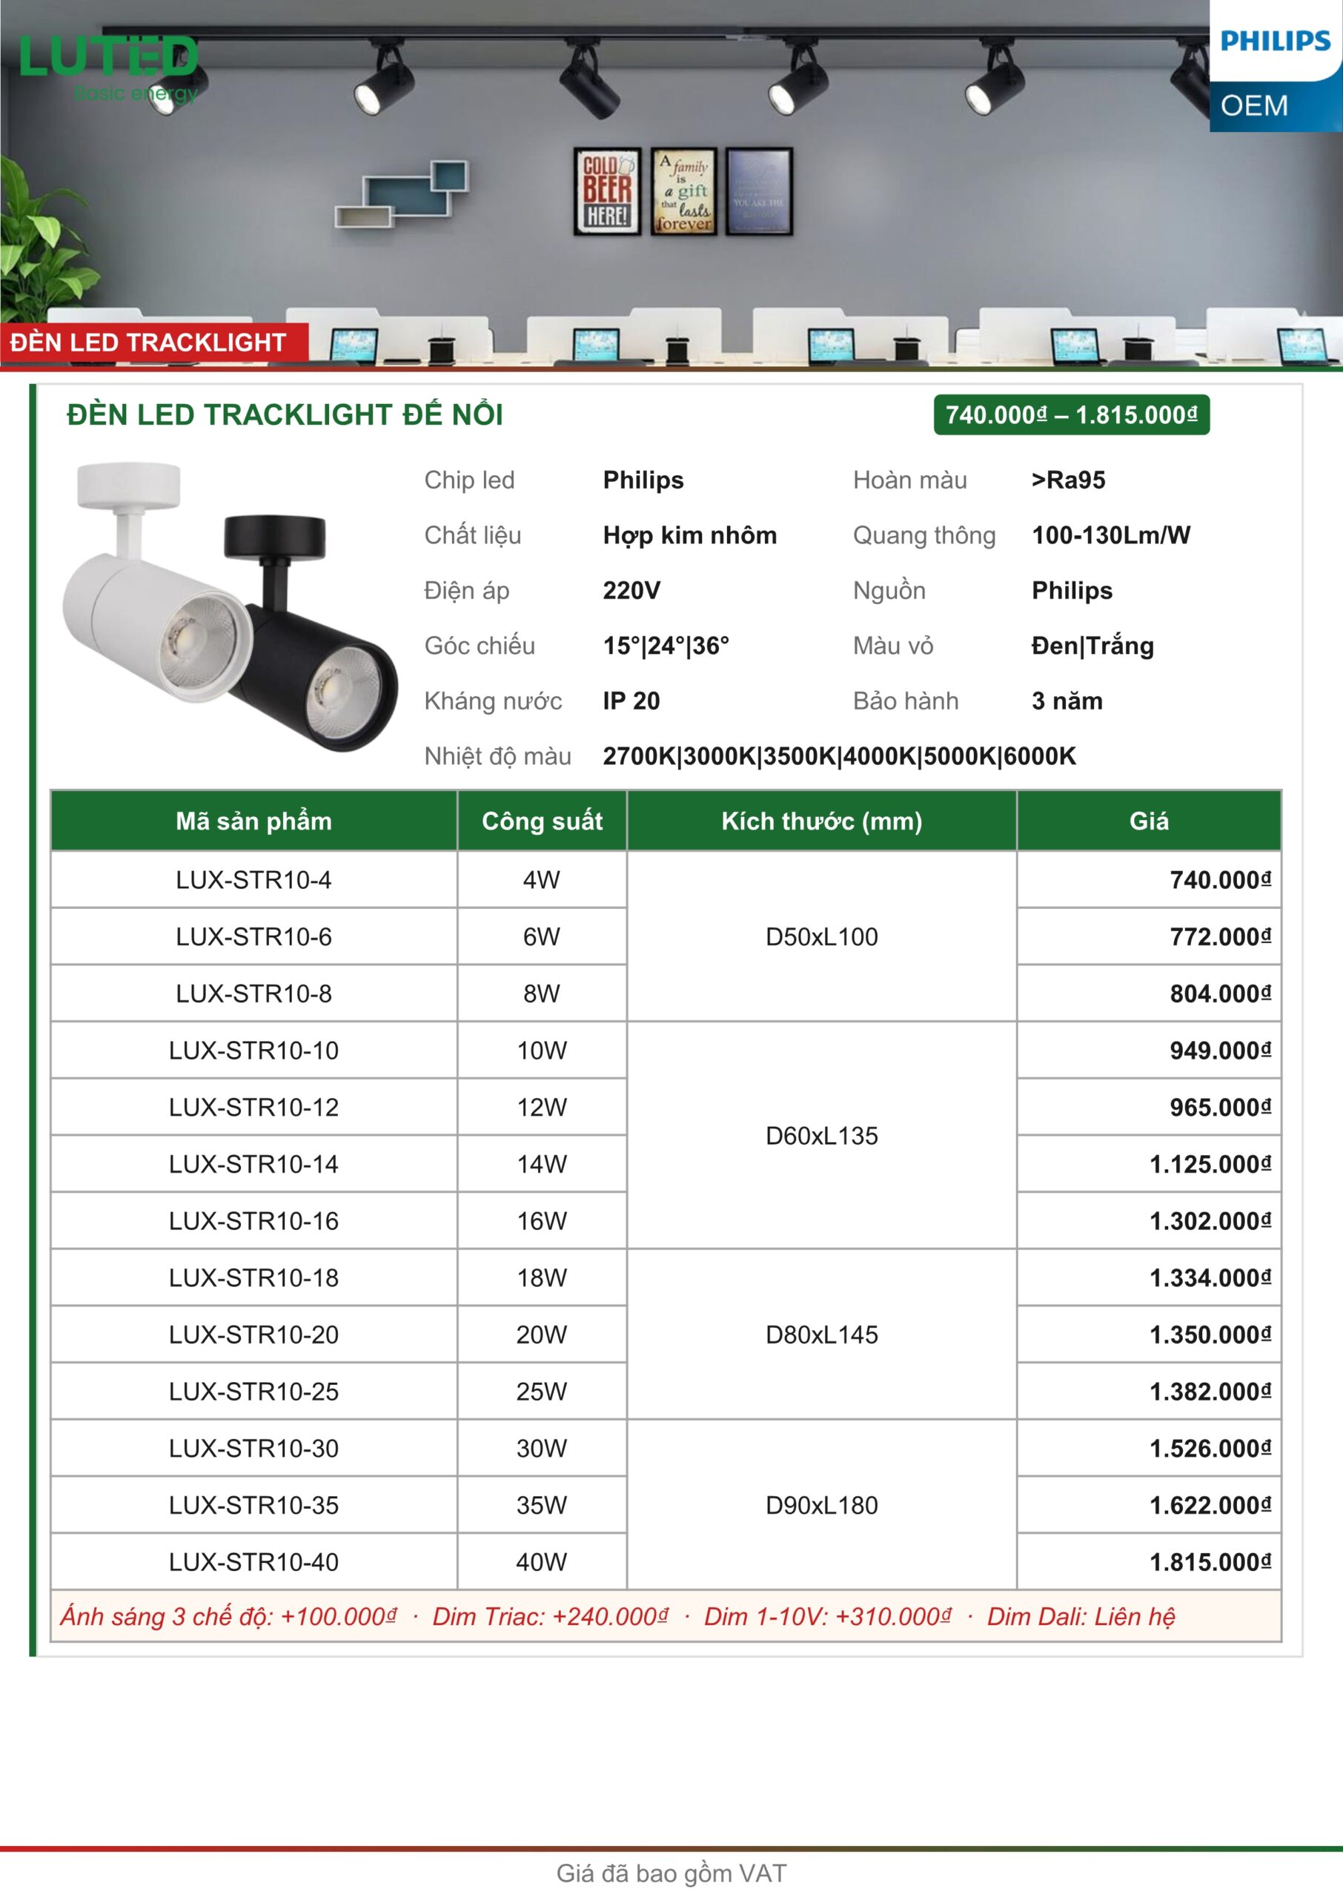Click the Cold Beer Here framed poster
This screenshot has height=1898, width=1343.
point(607,191)
